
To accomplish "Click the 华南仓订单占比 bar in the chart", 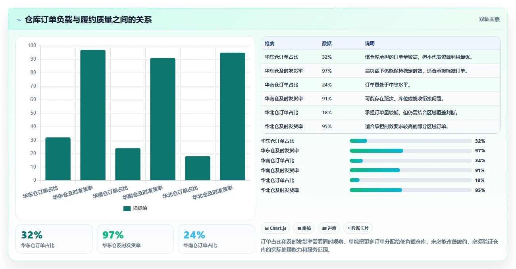I will (128, 164).
